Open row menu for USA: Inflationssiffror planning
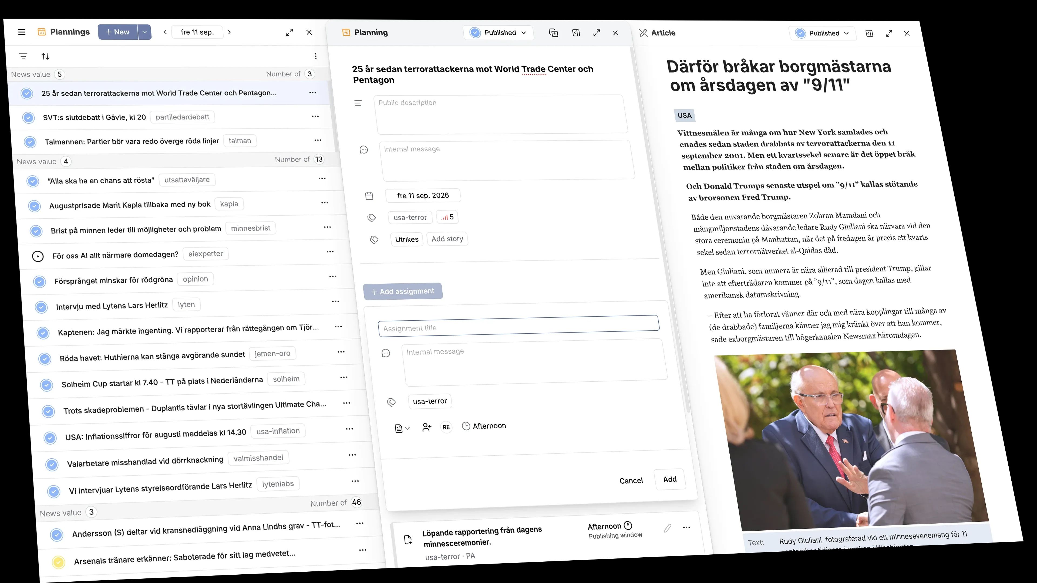Viewport: 1037px width, 583px height. pyautogui.click(x=349, y=429)
